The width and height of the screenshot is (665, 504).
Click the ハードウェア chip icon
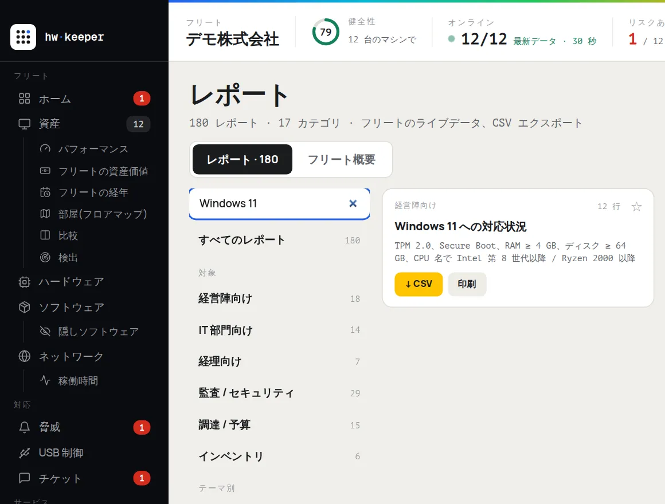25,282
